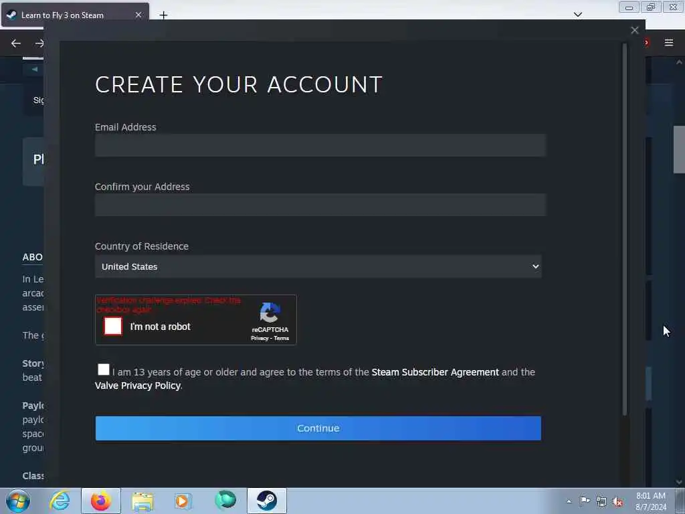
Task: Click the Action Center flag icon
Action: click(x=585, y=501)
